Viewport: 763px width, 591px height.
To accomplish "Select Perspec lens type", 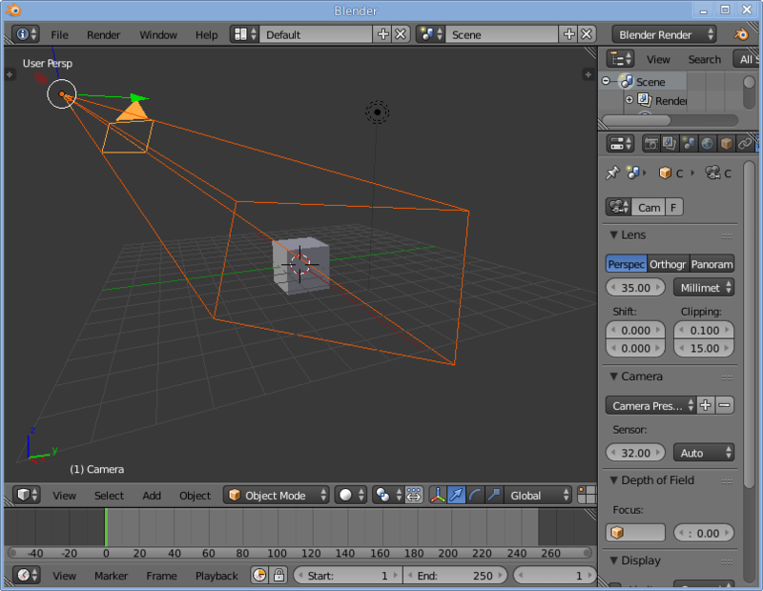I will click(627, 264).
